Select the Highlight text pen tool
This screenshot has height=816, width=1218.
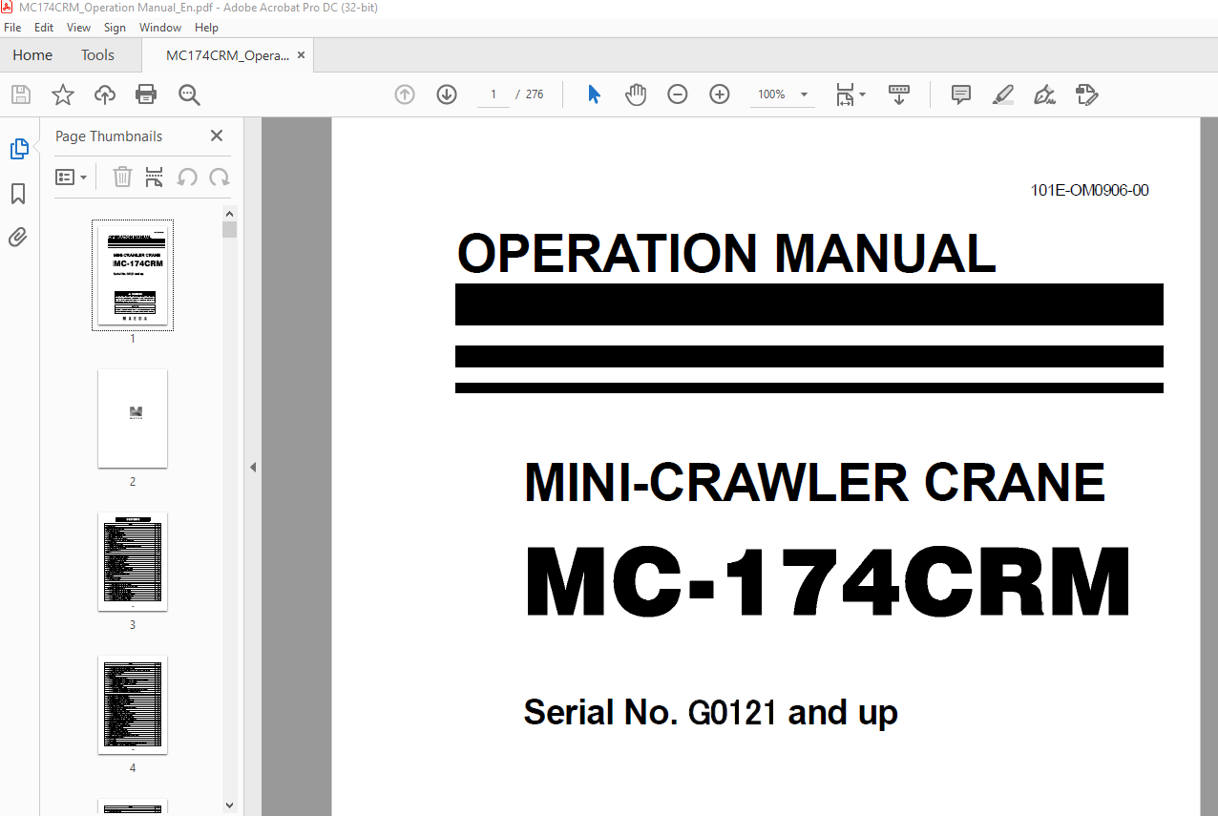click(1002, 94)
